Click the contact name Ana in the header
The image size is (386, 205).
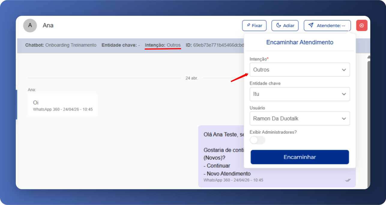click(48, 25)
